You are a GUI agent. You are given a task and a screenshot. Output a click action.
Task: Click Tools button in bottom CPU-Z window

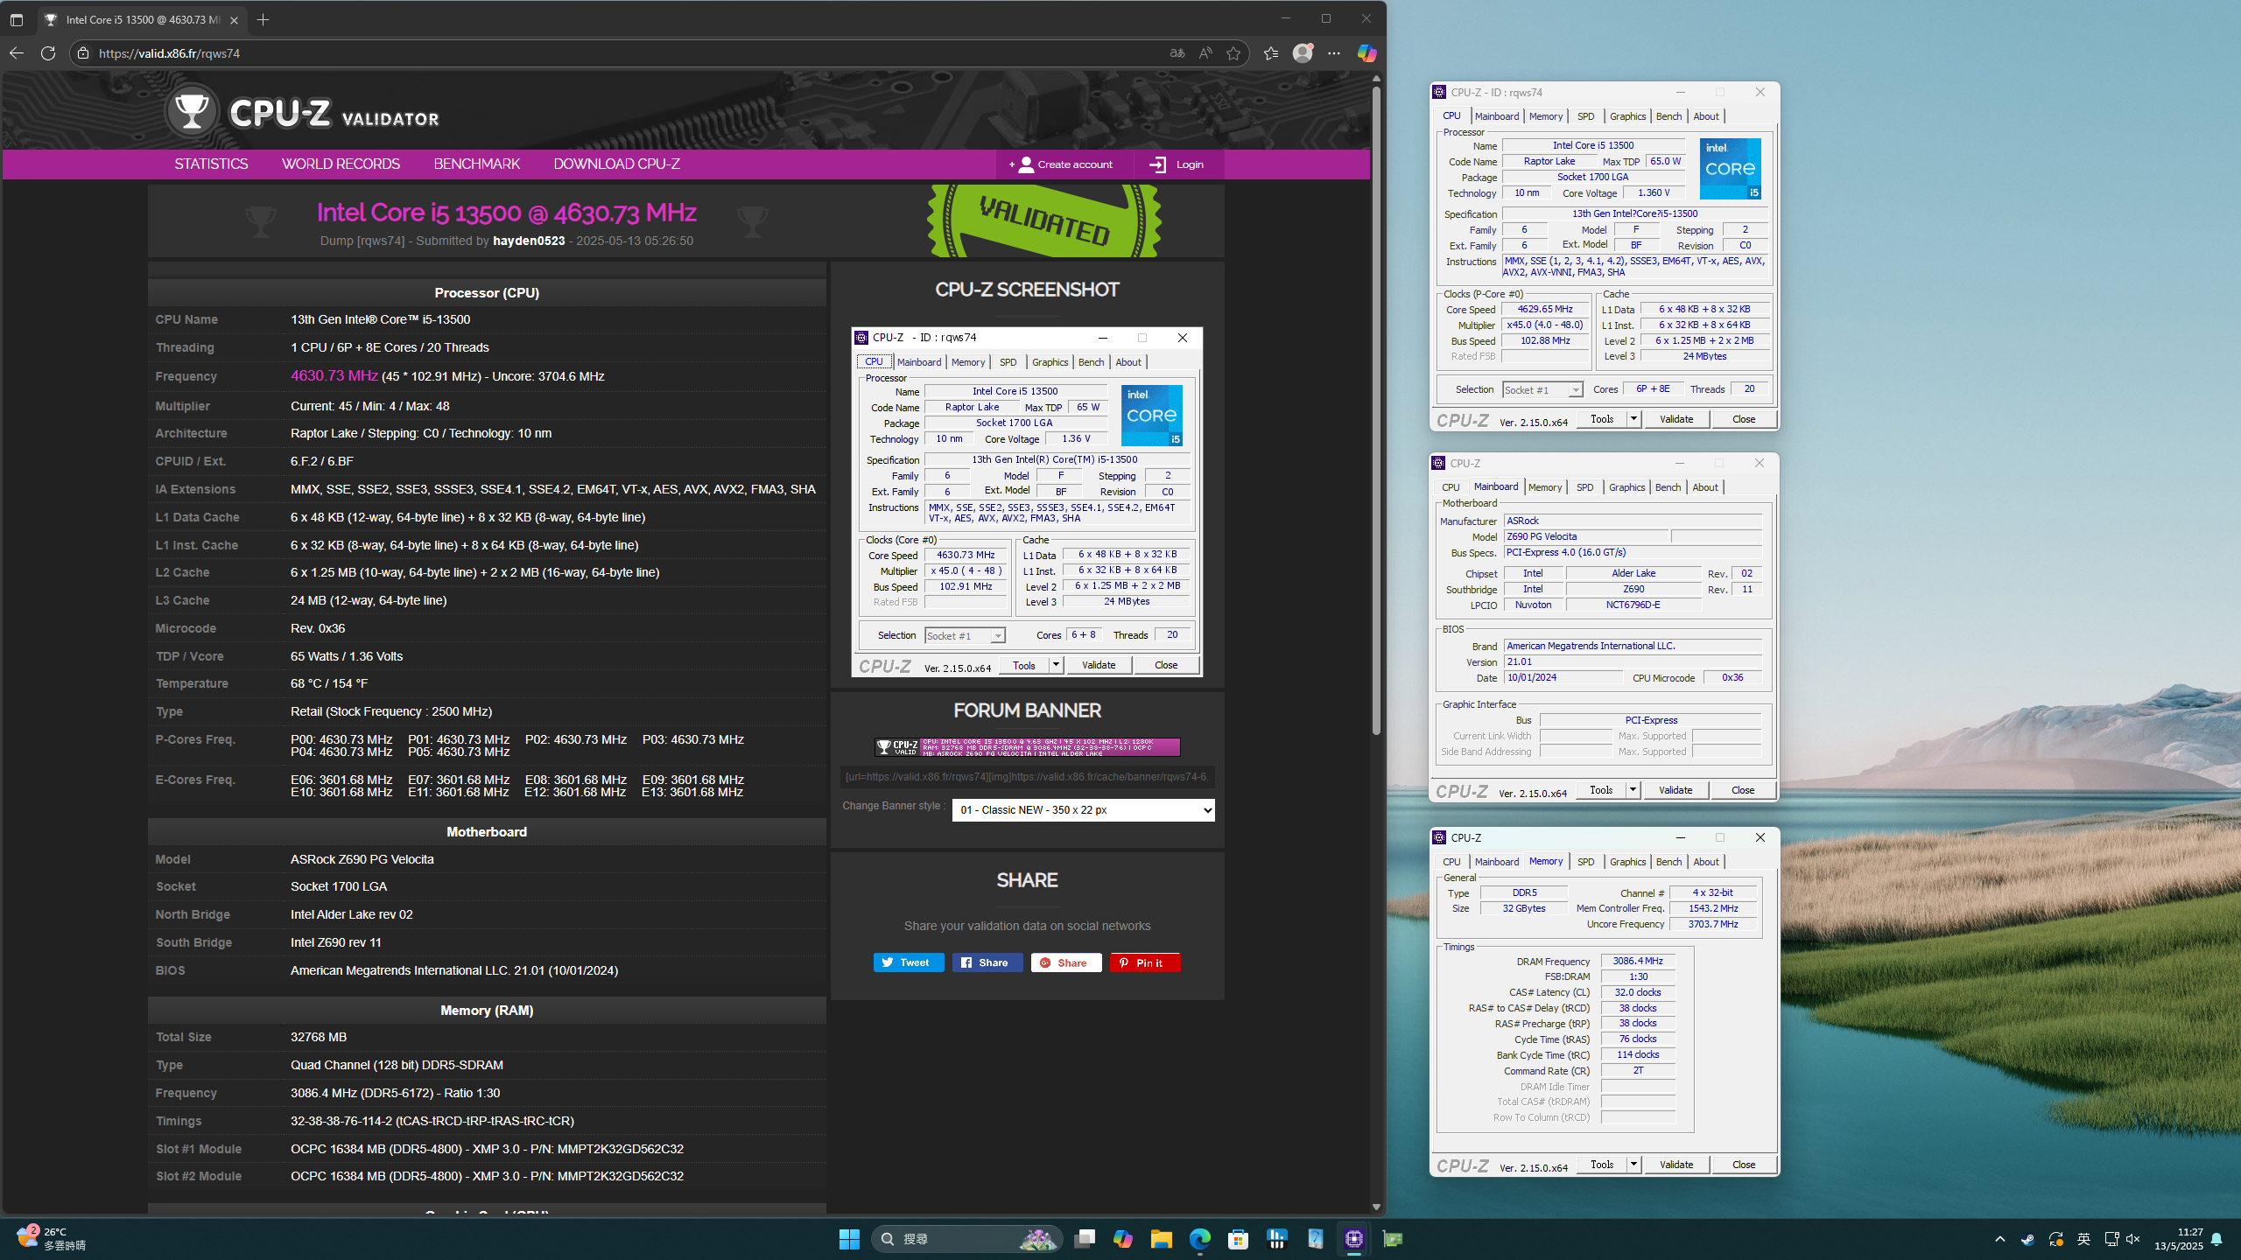(x=1602, y=1165)
